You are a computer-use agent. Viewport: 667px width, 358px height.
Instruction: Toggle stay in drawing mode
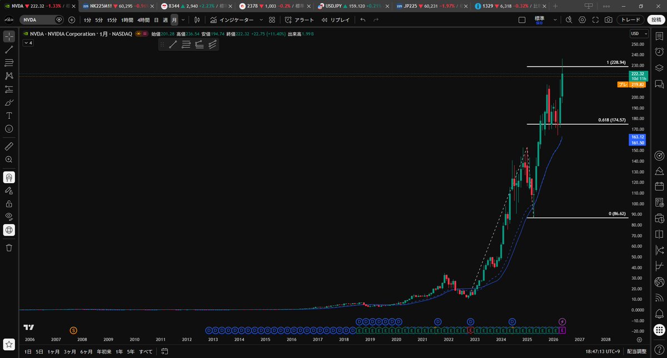(x=9, y=190)
